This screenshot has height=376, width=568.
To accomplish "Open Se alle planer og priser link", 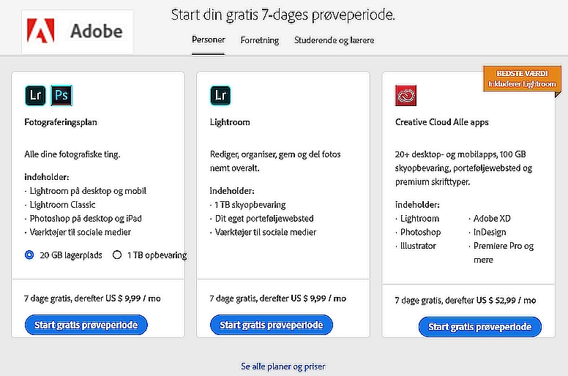I will [x=283, y=366].
